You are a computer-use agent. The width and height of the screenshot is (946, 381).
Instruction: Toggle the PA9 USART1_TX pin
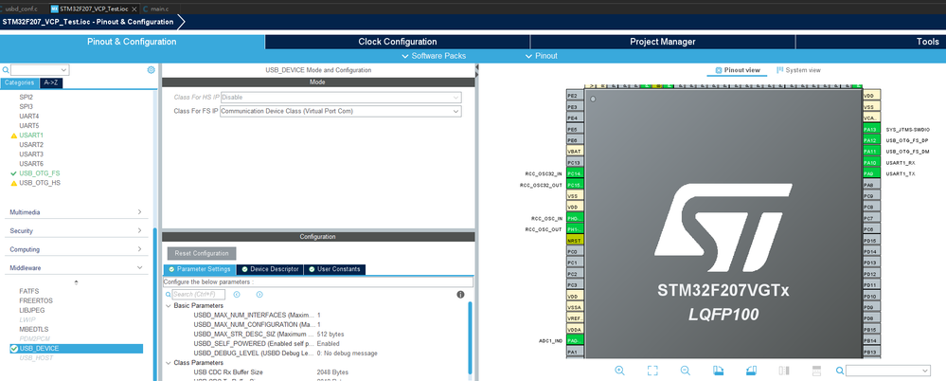[872, 173]
